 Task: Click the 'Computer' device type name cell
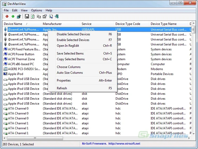click(x=158, y=64)
